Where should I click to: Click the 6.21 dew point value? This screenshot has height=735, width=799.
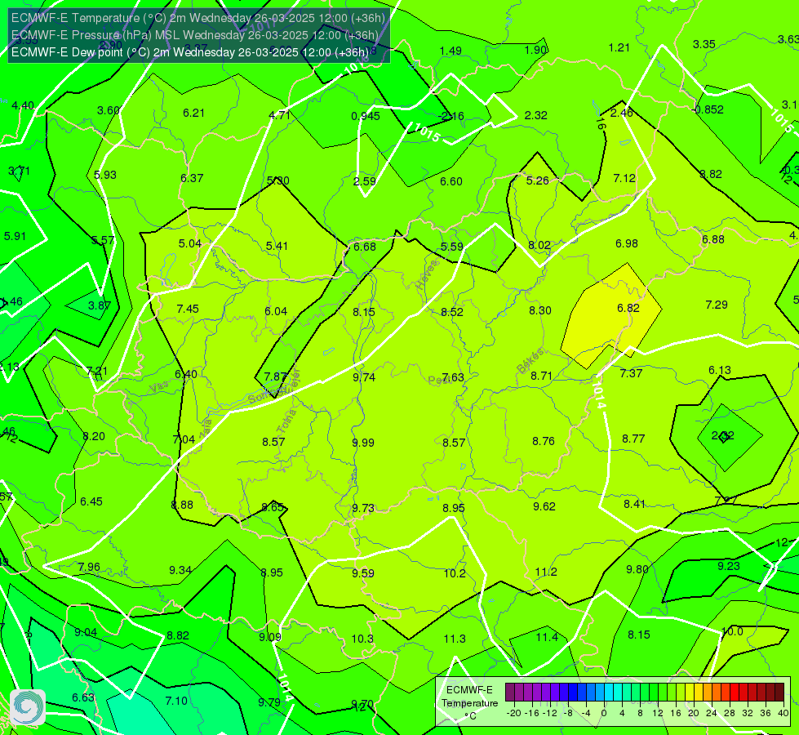(x=193, y=114)
